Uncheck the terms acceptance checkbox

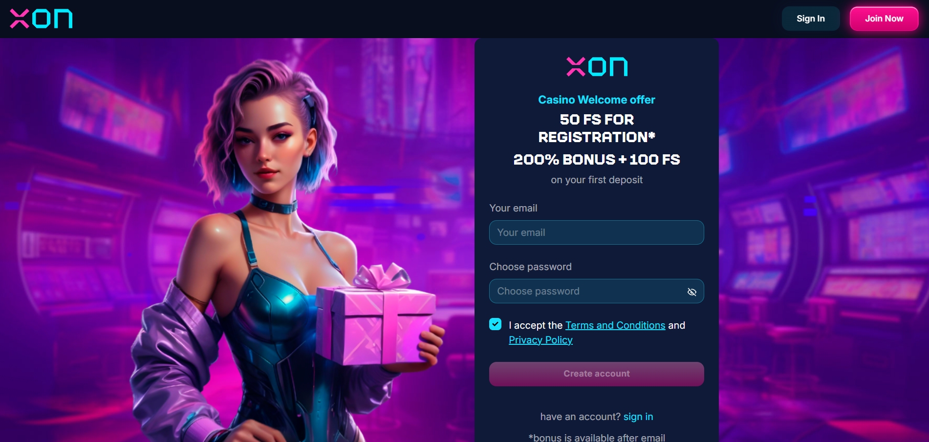(x=495, y=324)
